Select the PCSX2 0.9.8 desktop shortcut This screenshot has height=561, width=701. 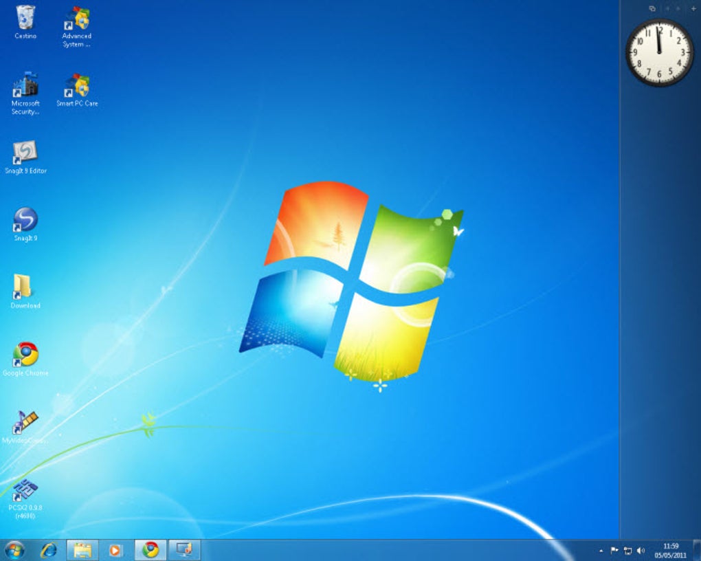(x=25, y=498)
